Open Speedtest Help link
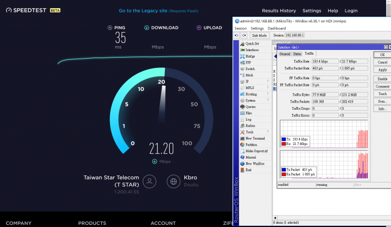 click(x=332, y=11)
